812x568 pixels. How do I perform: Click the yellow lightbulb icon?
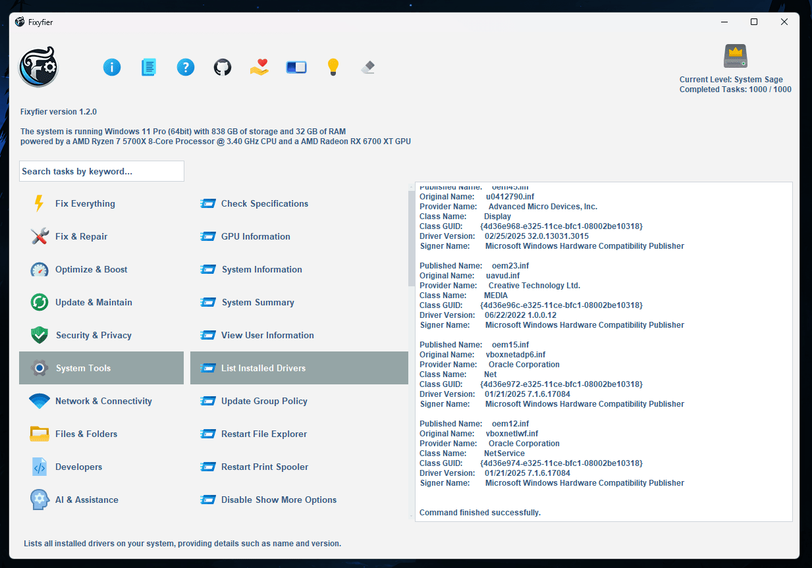coord(333,67)
